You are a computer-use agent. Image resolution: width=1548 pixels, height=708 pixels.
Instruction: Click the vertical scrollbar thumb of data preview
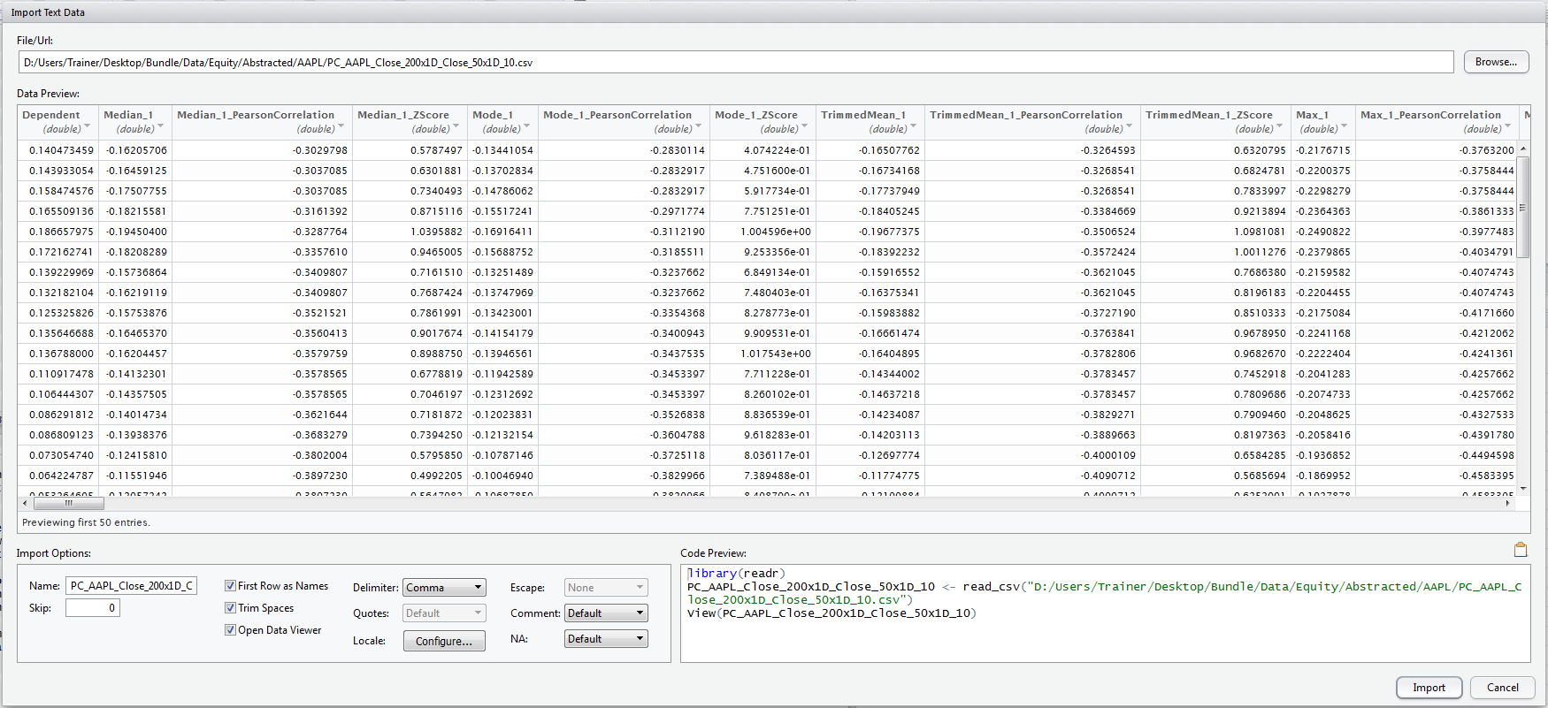[1522, 209]
